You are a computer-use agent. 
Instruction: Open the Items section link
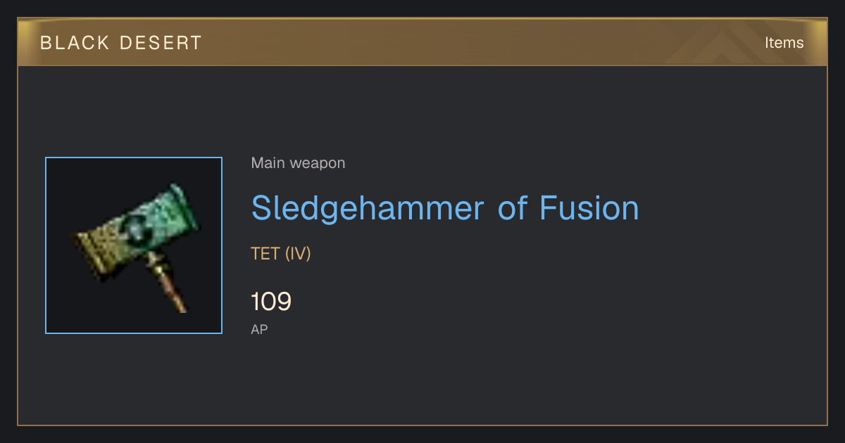tap(784, 43)
